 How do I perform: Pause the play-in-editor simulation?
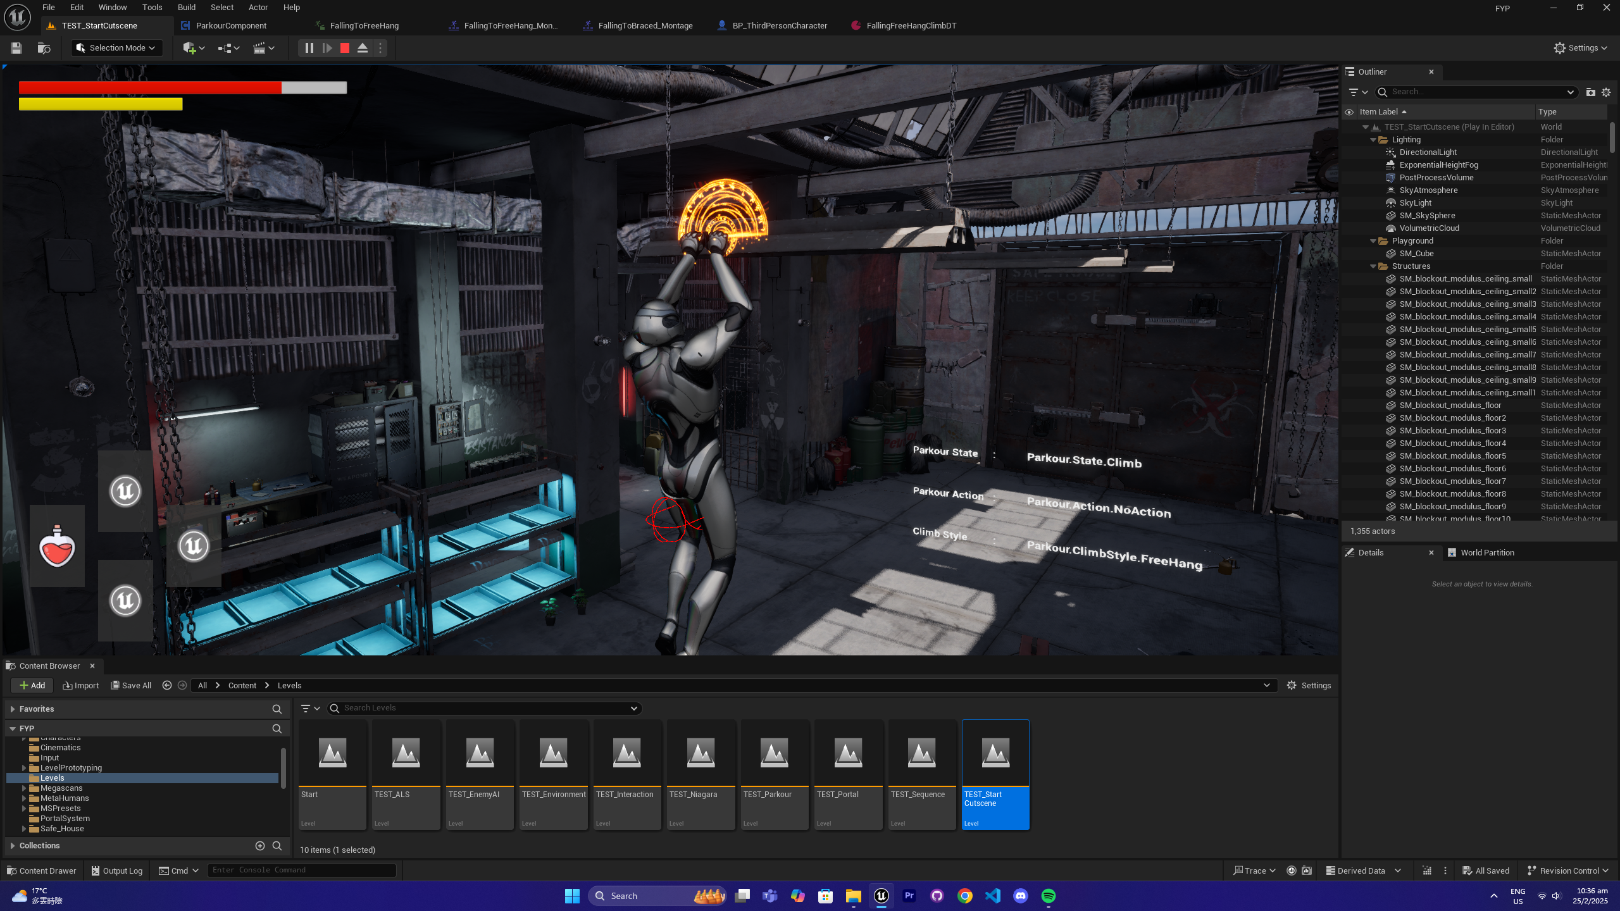click(x=309, y=48)
